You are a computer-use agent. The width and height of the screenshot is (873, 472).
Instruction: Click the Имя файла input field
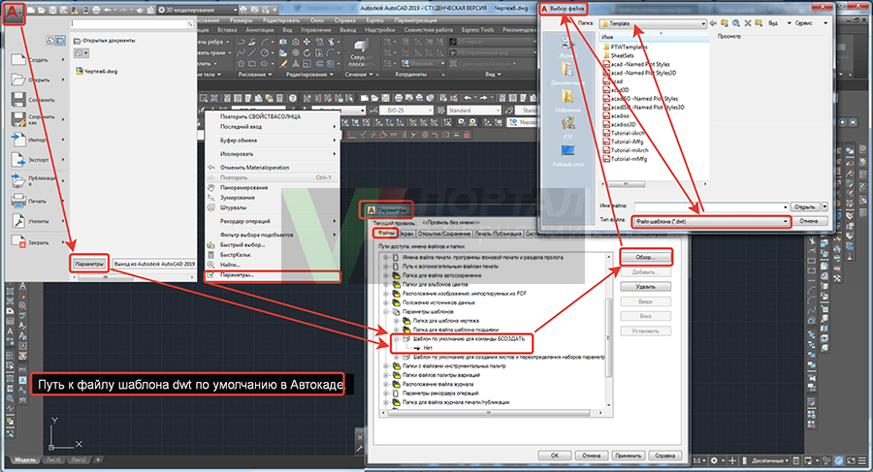click(x=708, y=206)
